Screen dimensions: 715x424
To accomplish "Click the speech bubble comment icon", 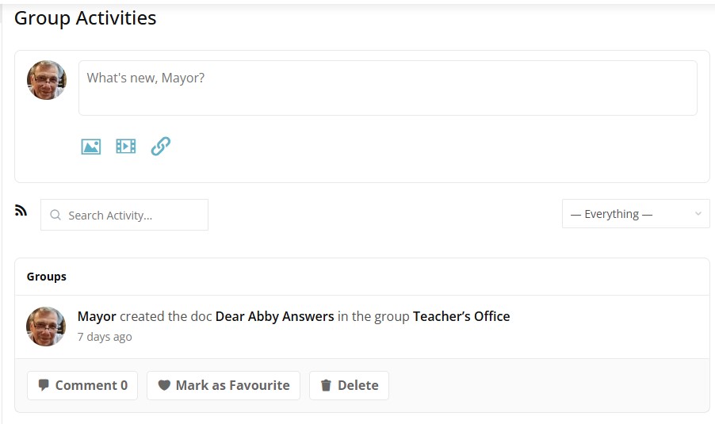I will click(x=44, y=386).
